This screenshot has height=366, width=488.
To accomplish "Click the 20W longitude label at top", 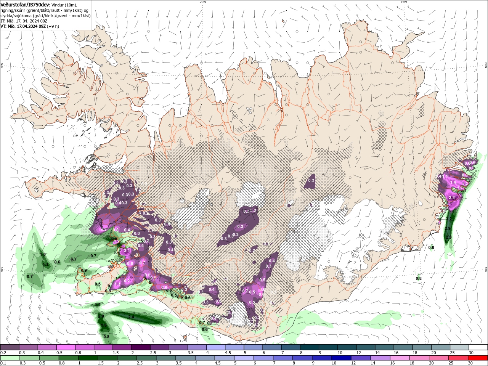I will (203, 2).
